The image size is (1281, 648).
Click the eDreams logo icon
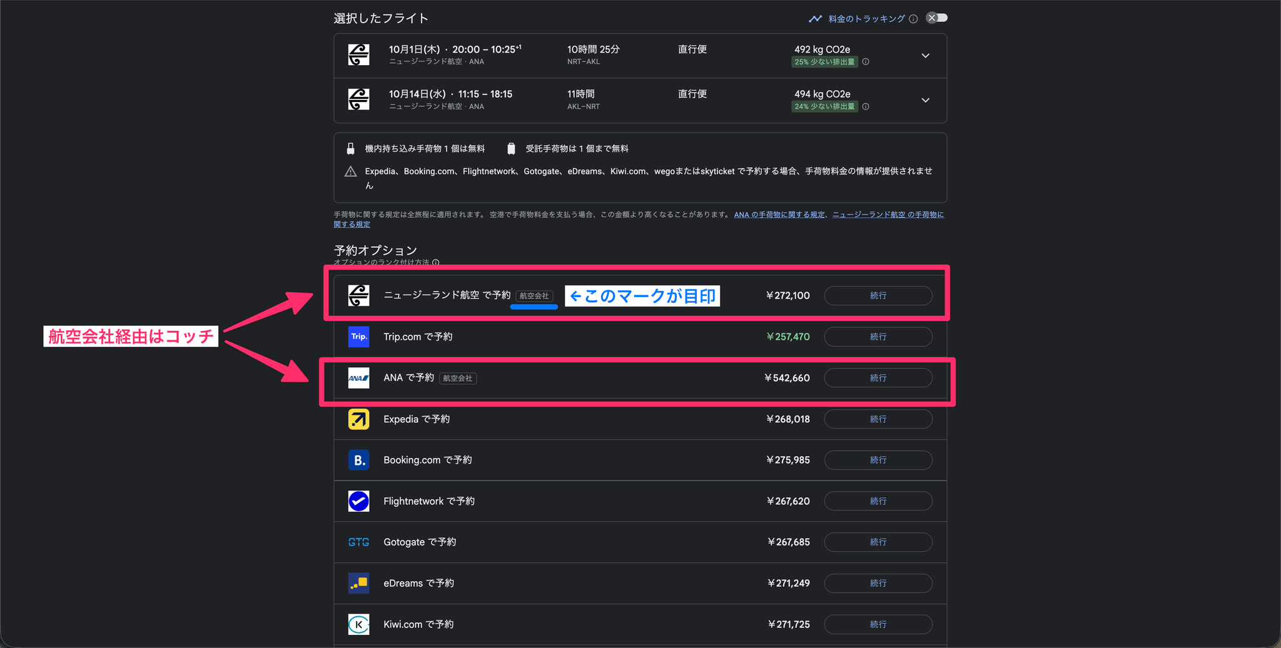pyautogui.click(x=358, y=583)
